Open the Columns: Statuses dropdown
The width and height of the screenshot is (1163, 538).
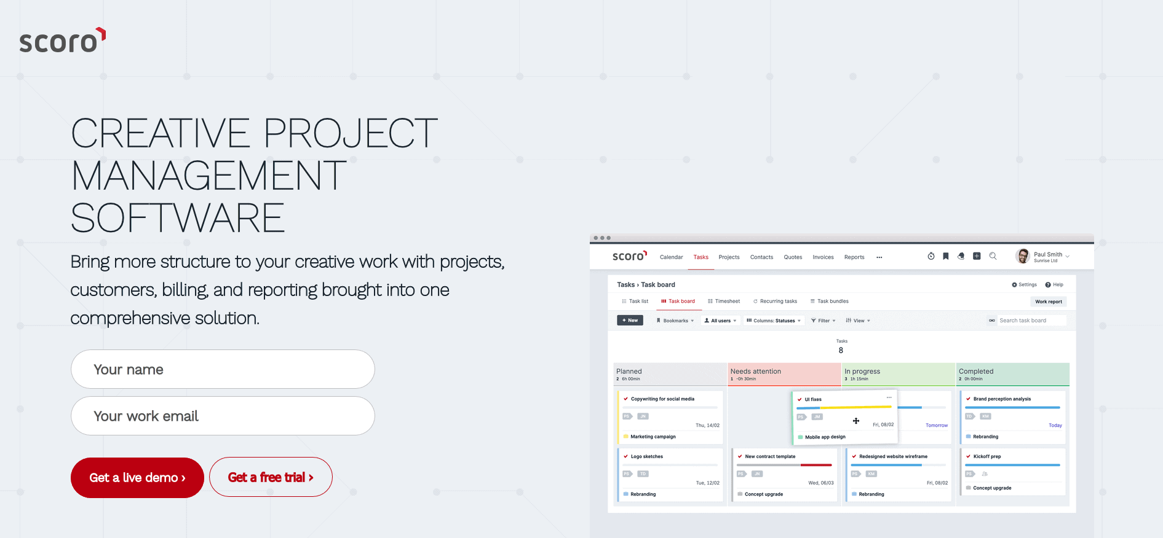pos(773,321)
